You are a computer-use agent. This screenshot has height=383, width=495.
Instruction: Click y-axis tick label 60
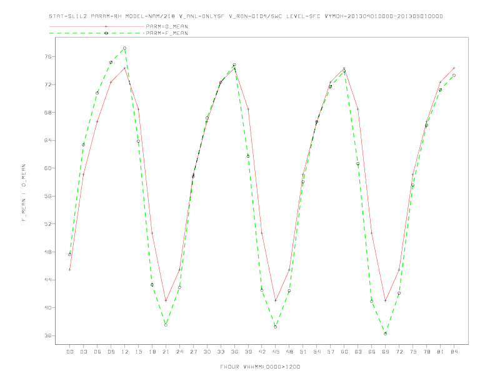[48, 168]
